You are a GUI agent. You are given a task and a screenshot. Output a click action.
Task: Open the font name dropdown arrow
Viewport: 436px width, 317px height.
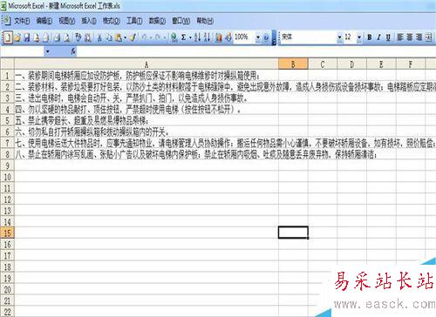pos(339,37)
